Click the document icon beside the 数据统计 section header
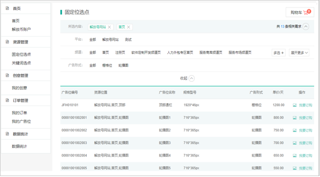The image size is (320, 177). click(x=7, y=134)
